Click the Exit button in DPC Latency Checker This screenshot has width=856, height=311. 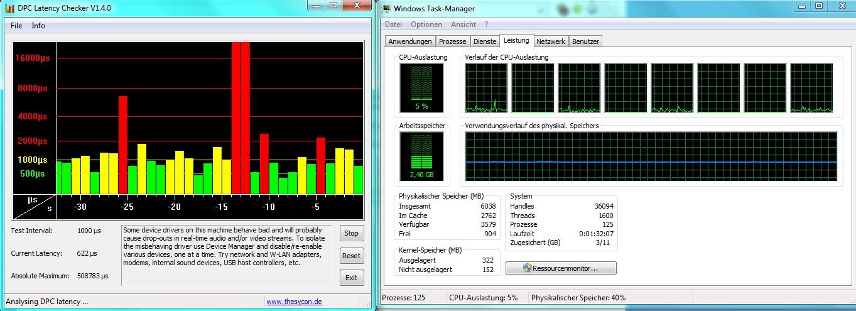(351, 278)
